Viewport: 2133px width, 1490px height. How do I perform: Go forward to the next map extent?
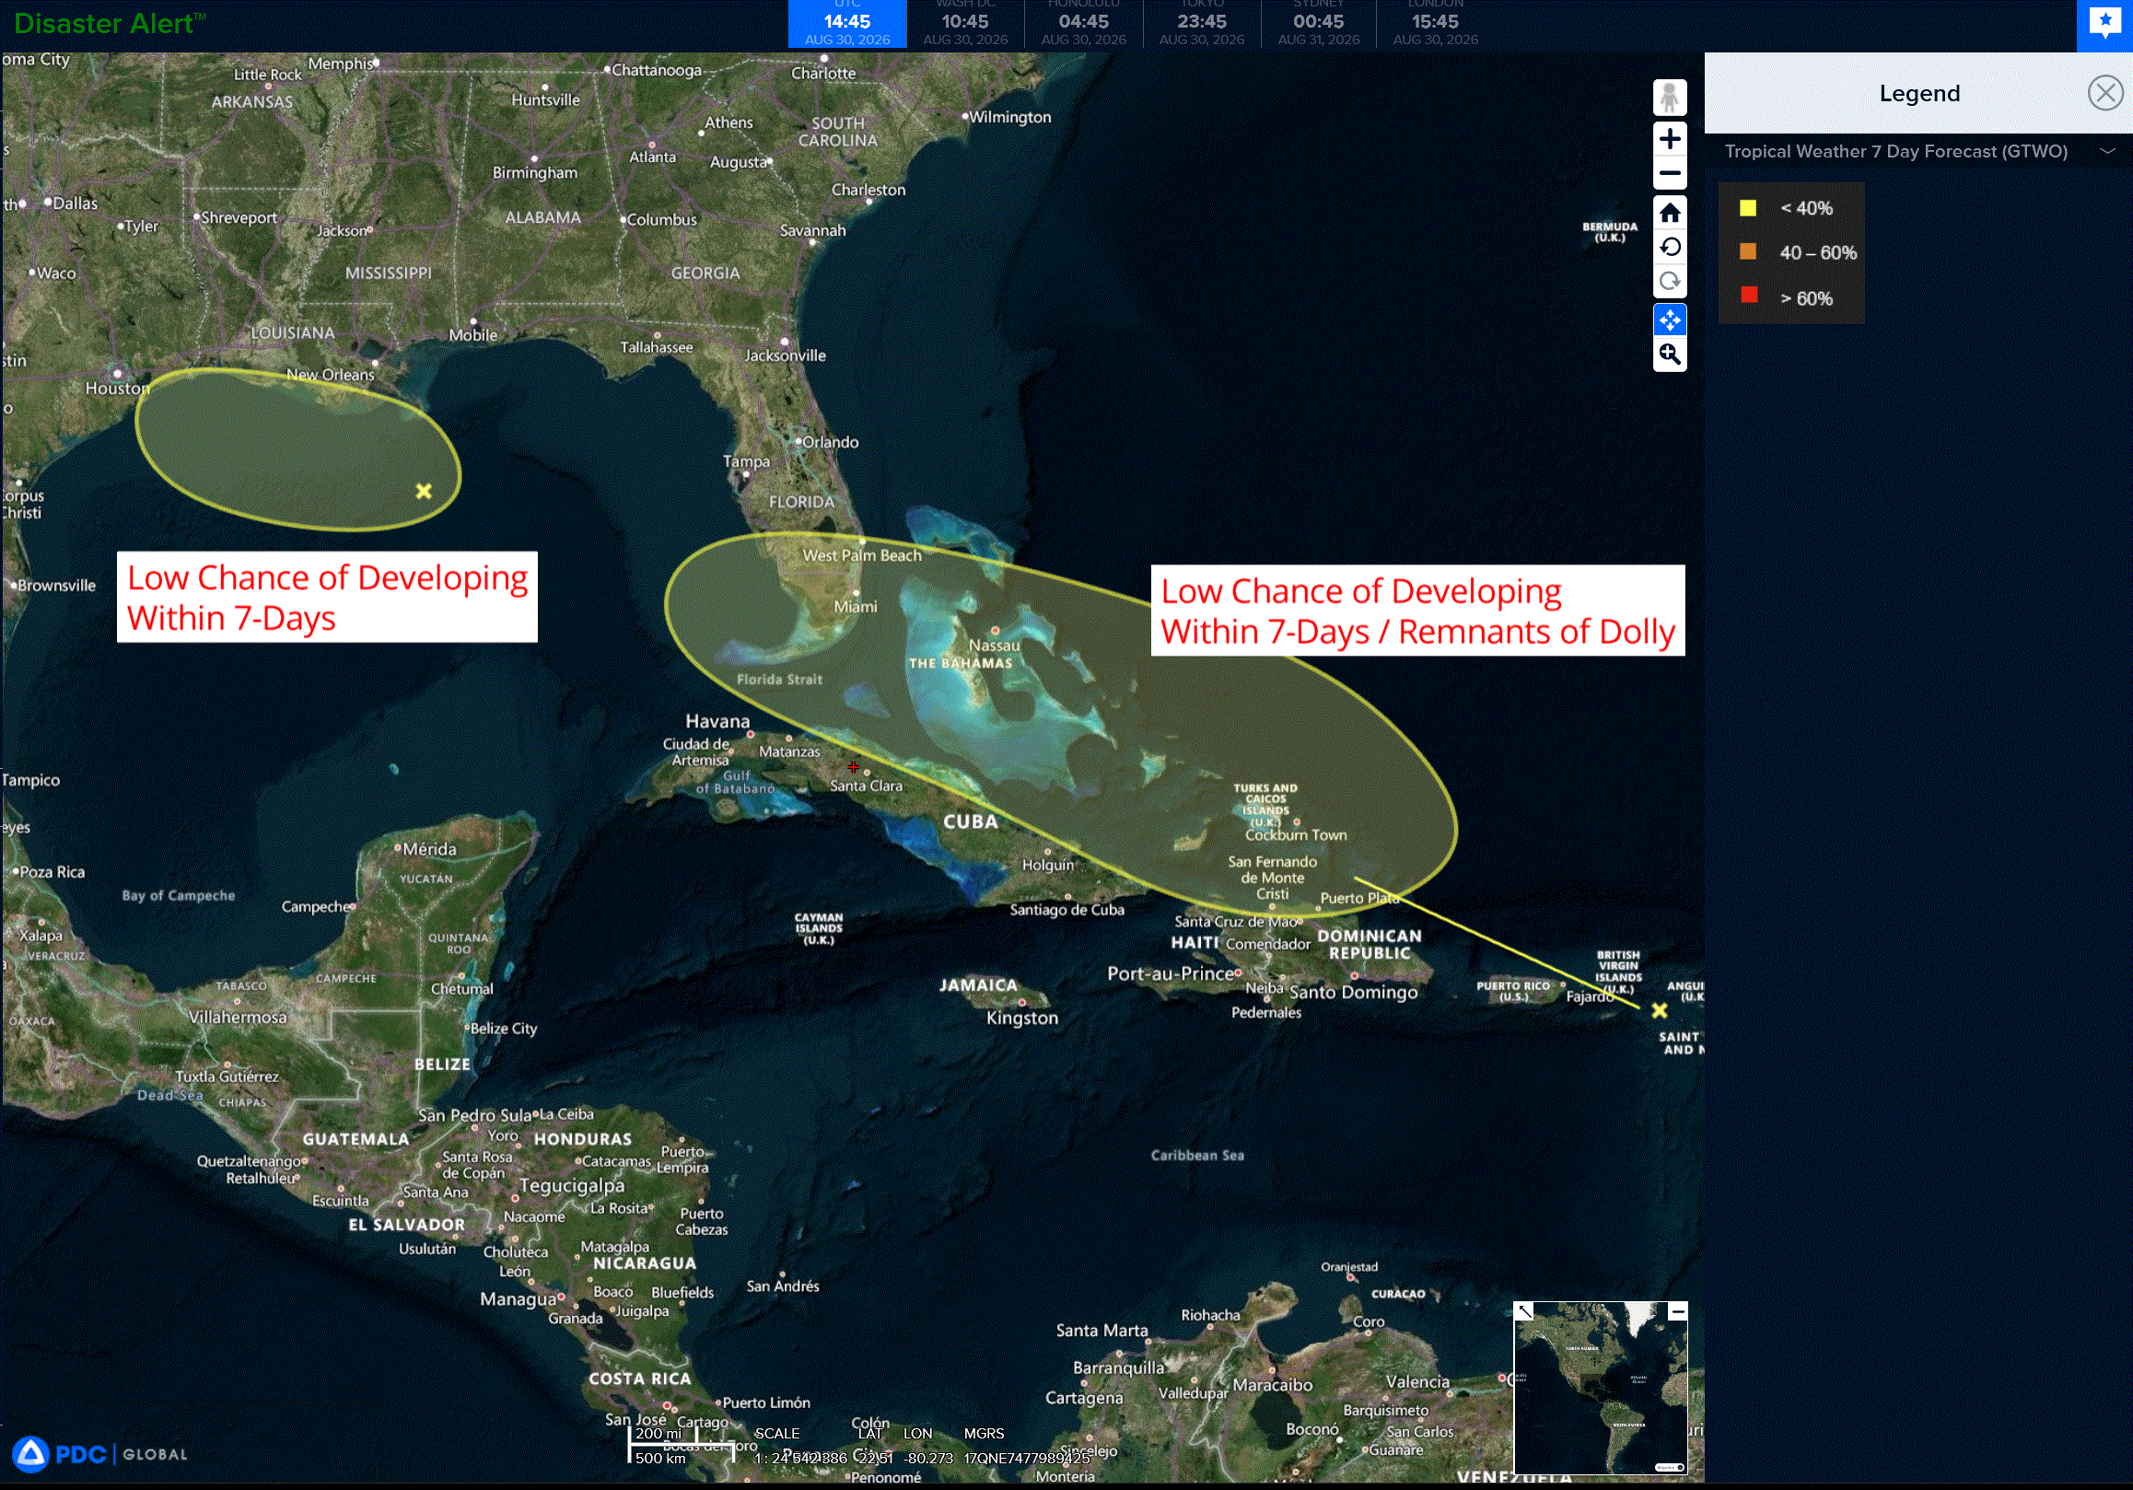1670,282
